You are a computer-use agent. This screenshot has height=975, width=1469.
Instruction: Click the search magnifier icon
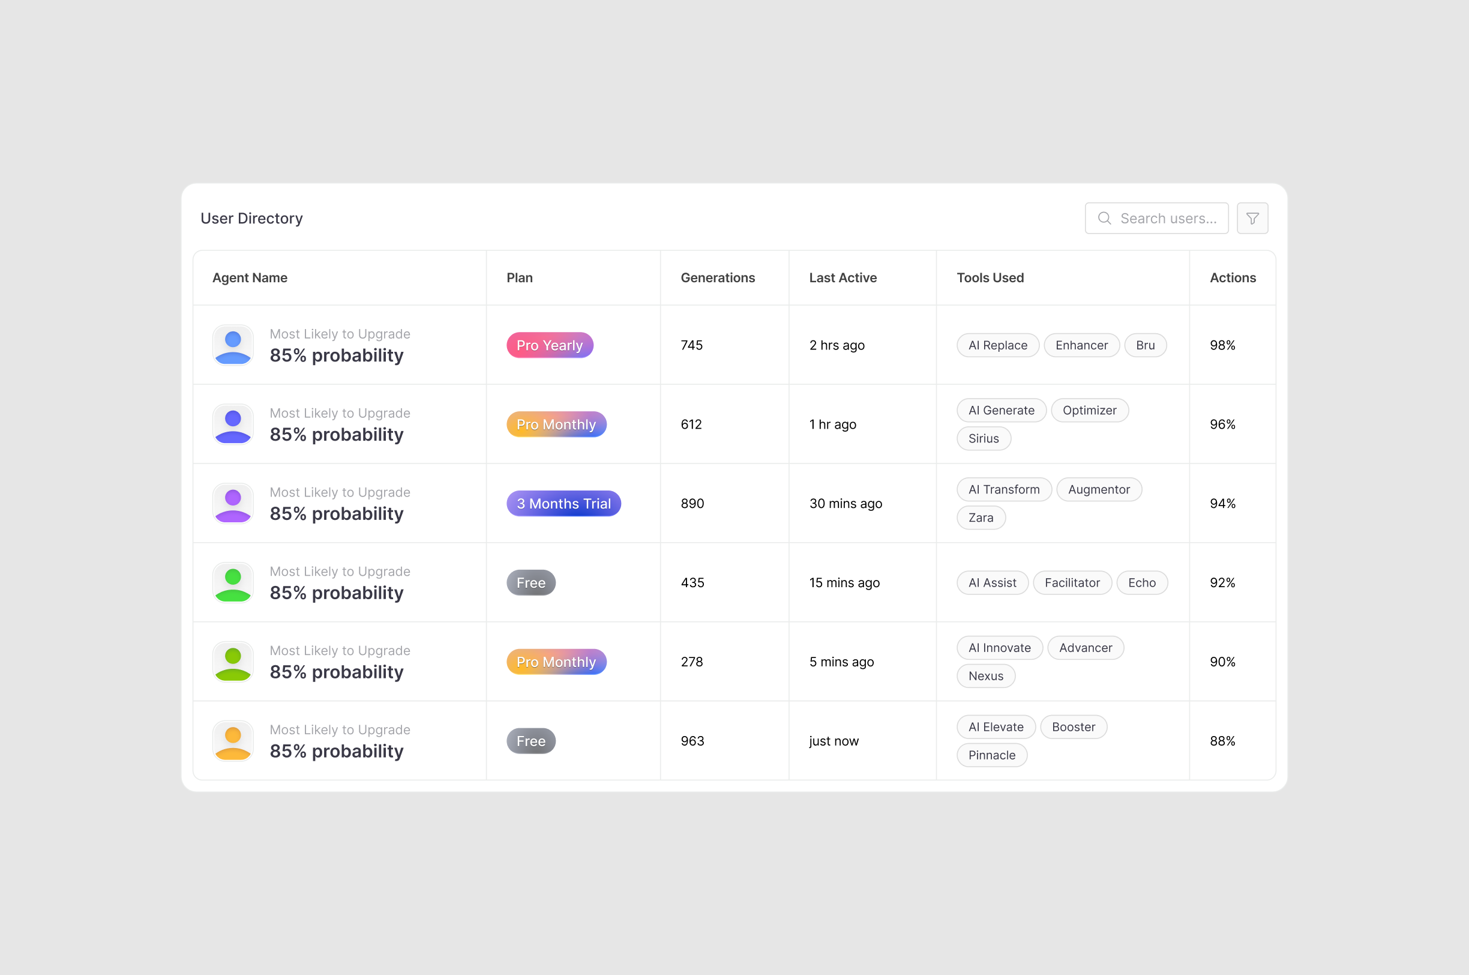coord(1104,219)
